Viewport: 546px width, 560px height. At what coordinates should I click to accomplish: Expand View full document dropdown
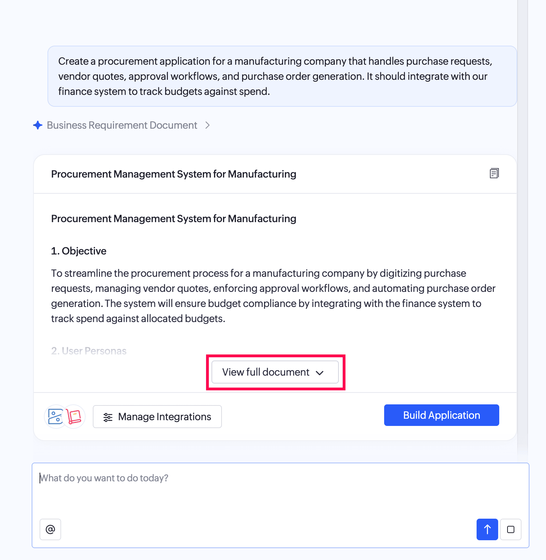point(275,372)
